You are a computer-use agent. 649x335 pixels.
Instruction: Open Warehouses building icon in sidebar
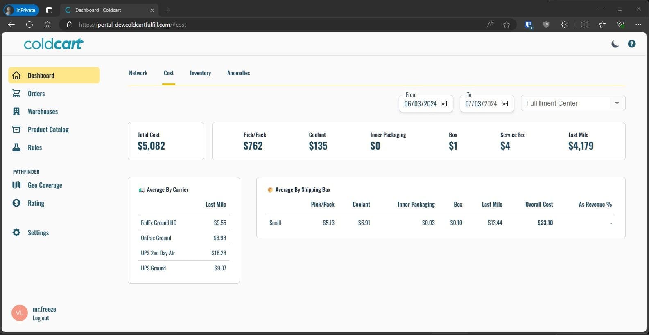pos(16,112)
